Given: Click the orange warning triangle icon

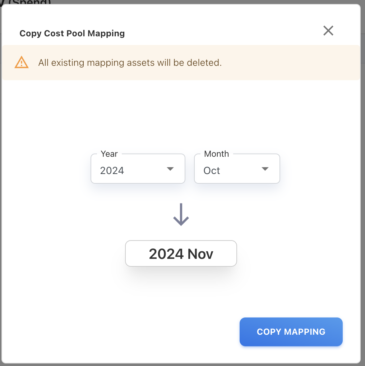Looking at the screenshot, I should click(x=22, y=63).
